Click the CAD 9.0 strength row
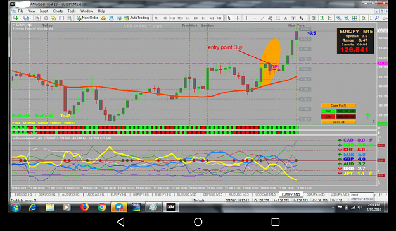 point(355,140)
